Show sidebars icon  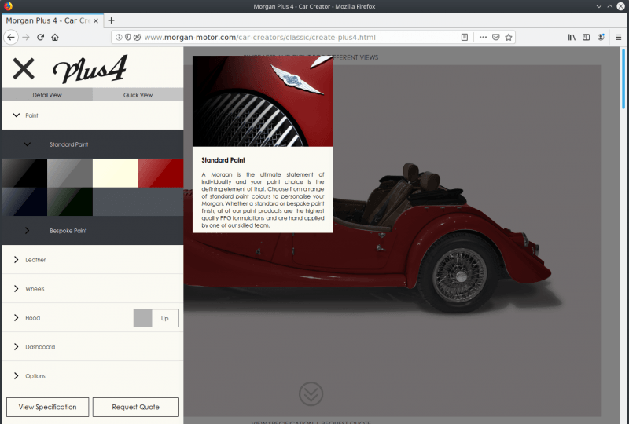click(x=586, y=37)
